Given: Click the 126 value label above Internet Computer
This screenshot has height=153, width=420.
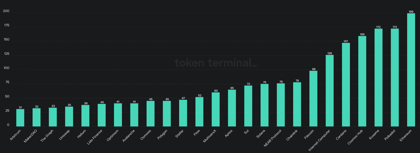Looking at the screenshot, I should (x=330, y=53).
